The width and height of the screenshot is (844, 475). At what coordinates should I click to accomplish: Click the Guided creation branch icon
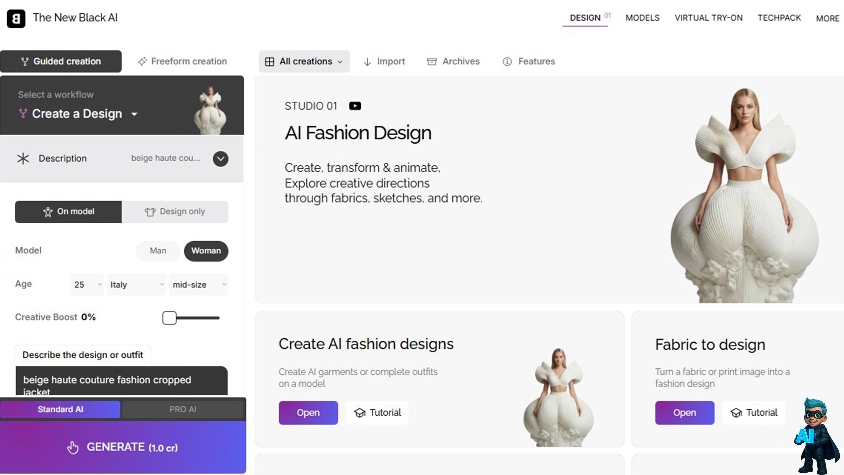pyautogui.click(x=25, y=62)
